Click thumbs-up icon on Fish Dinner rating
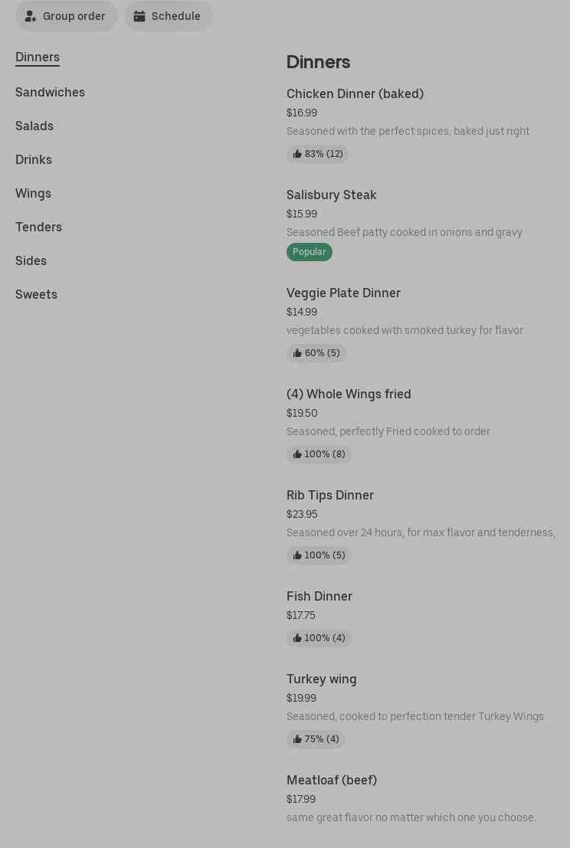Viewport: 570px width, 848px height. 297,638
